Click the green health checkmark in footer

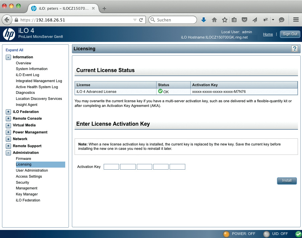(x=299, y=234)
